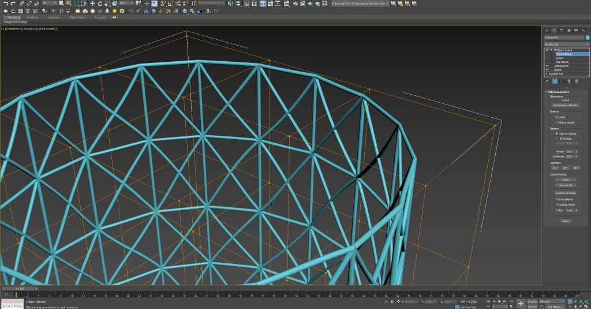The width and height of the screenshot is (591, 309).
Task: Click the cone primitive icon in toolbar
Action: [x=107, y=12]
